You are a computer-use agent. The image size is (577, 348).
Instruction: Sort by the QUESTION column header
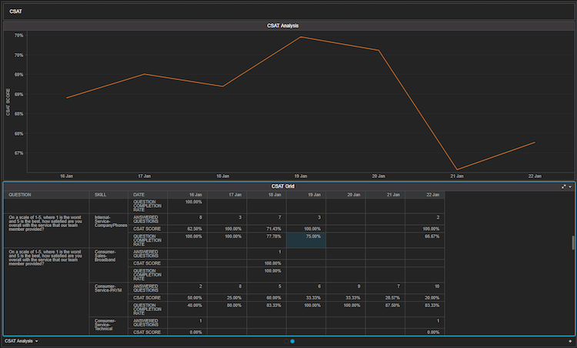tap(46, 195)
